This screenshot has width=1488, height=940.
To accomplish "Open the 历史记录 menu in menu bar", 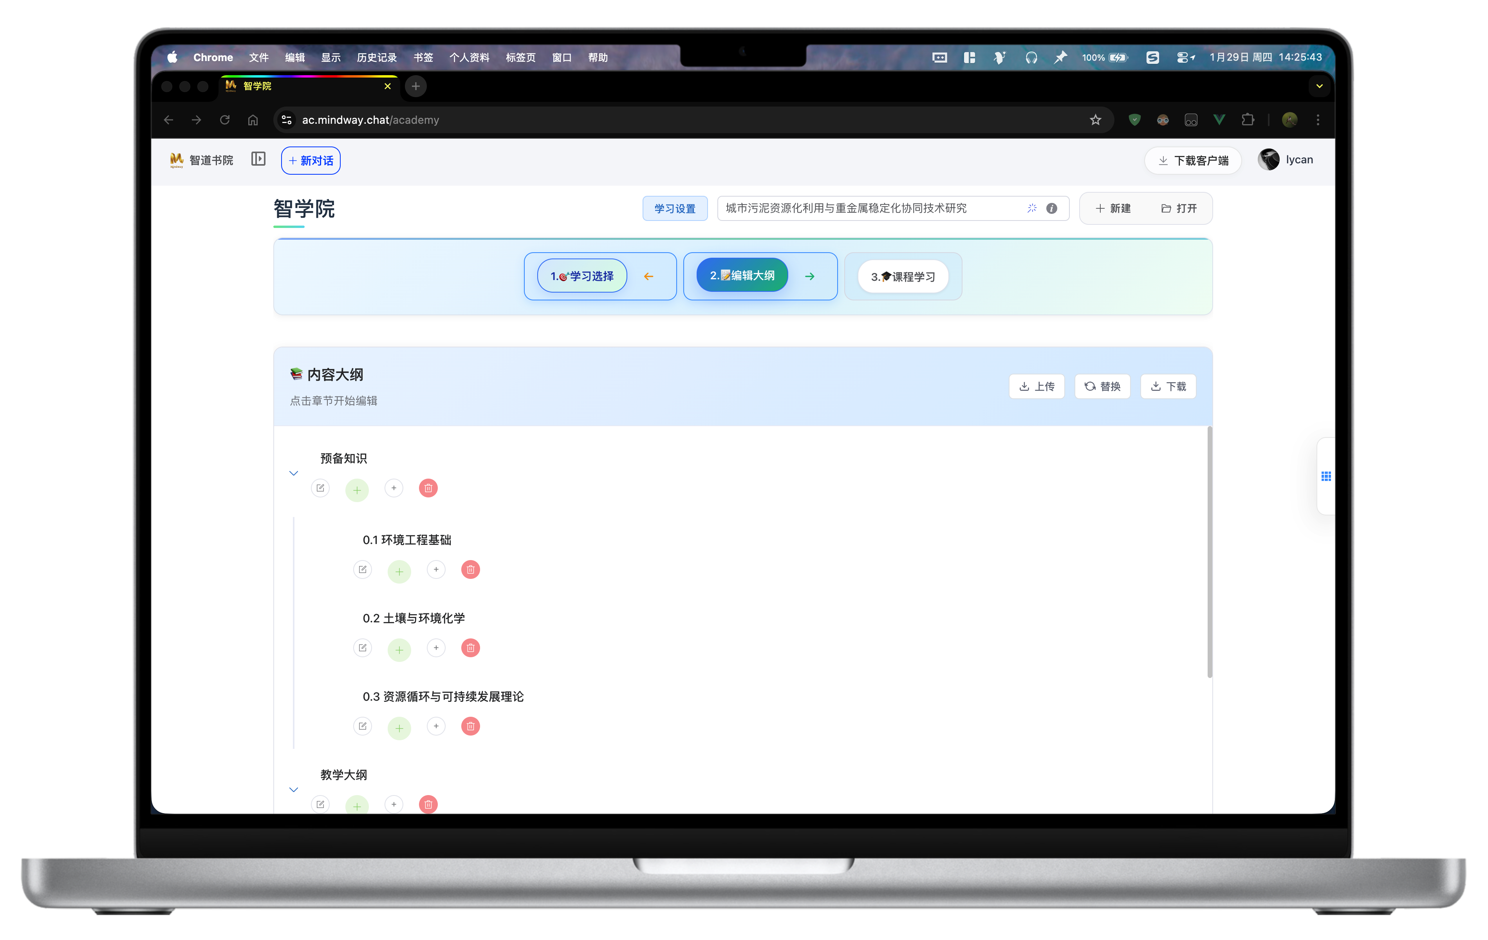I will [377, 58].
